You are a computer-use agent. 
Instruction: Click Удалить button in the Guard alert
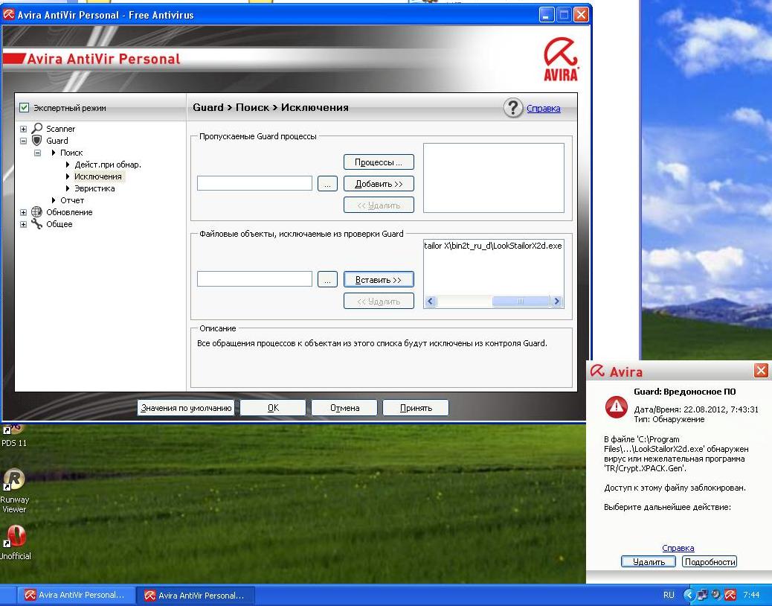[x=649, y=561]
